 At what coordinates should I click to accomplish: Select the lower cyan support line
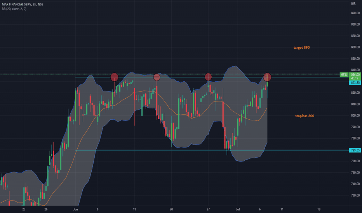pos(212,150)
